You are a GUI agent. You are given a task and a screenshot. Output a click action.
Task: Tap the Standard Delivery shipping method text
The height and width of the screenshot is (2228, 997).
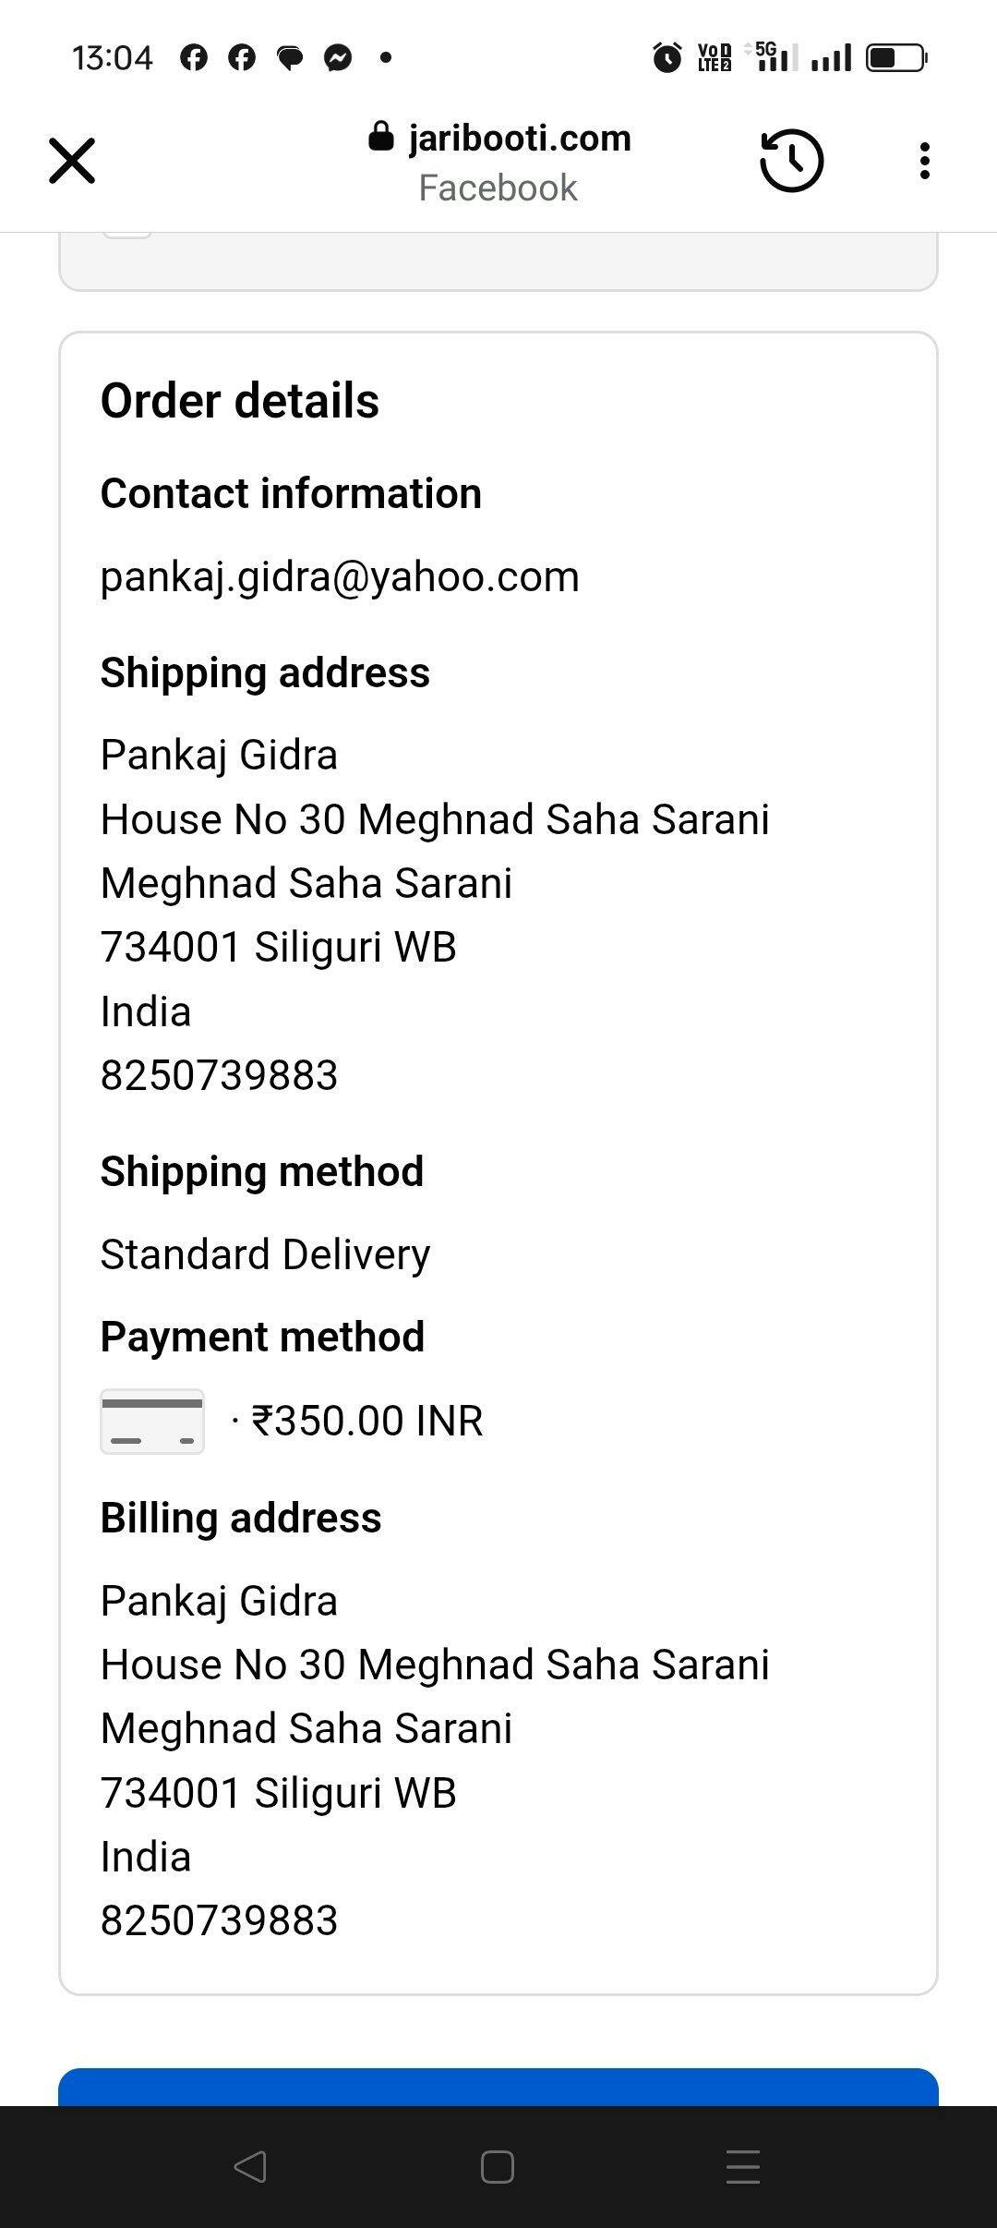tap(266, 1254)
